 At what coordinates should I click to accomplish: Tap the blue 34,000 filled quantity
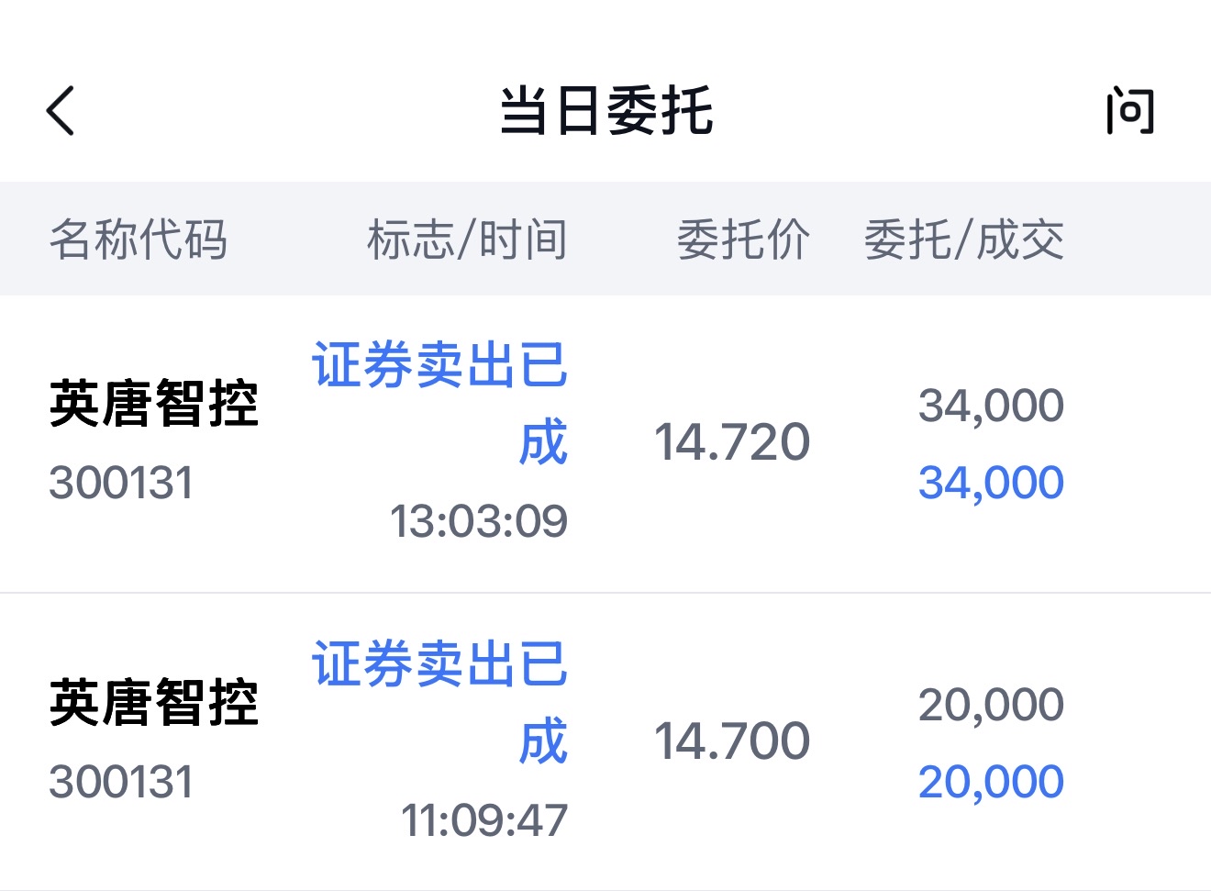tap(992, 483)
